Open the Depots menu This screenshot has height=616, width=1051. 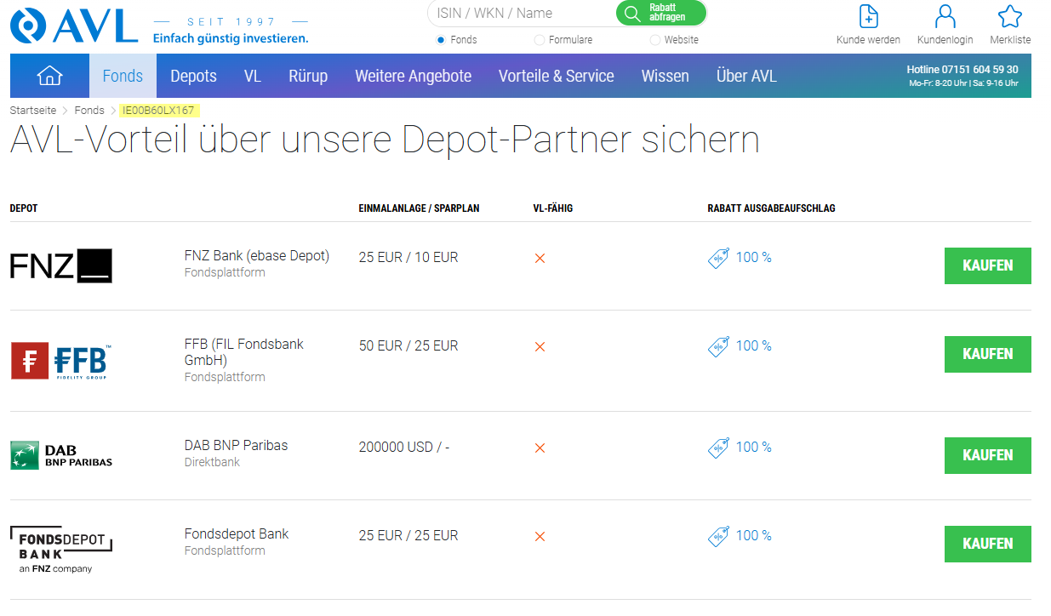(x=193, y=76)
